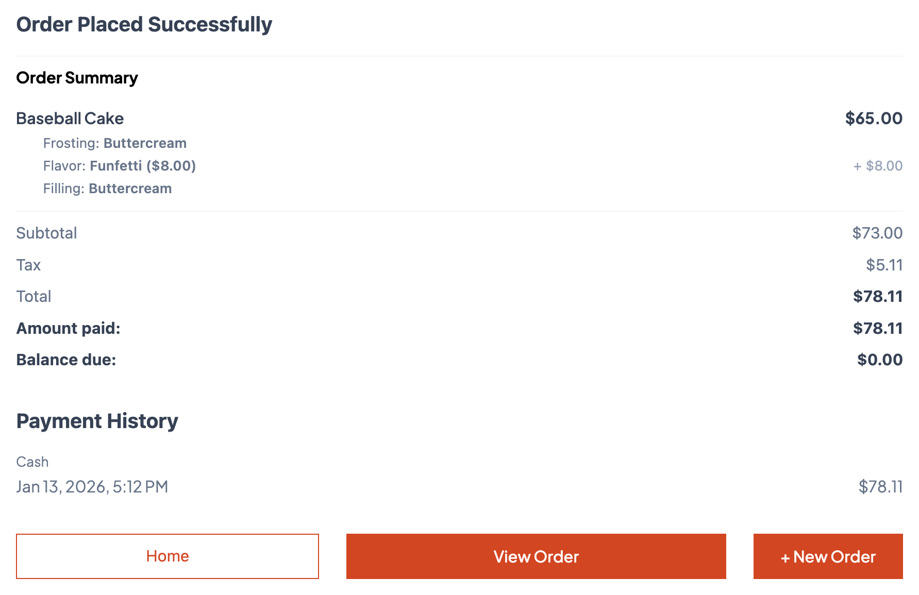This screenshot has width=919, height=595.
Task: Click the Subtotal label
Action: click(x=47, y=233)
